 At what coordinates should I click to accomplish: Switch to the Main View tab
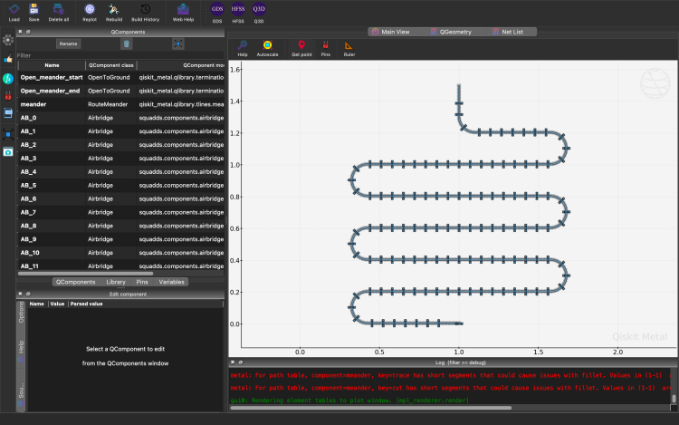[x=390, y=32]
